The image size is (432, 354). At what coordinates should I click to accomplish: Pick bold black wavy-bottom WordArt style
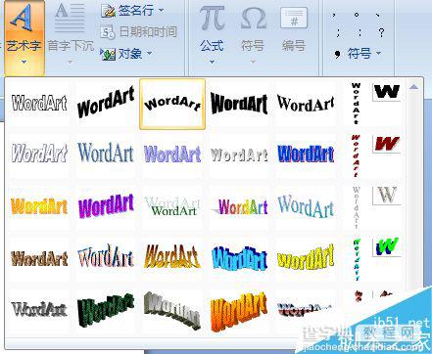pos(239,104)
